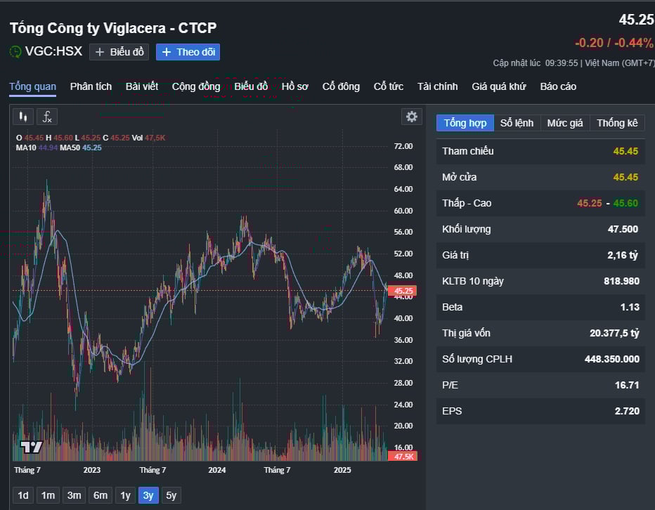
Task: Click the 2023 label on time axis
Action: pos(92,471)
